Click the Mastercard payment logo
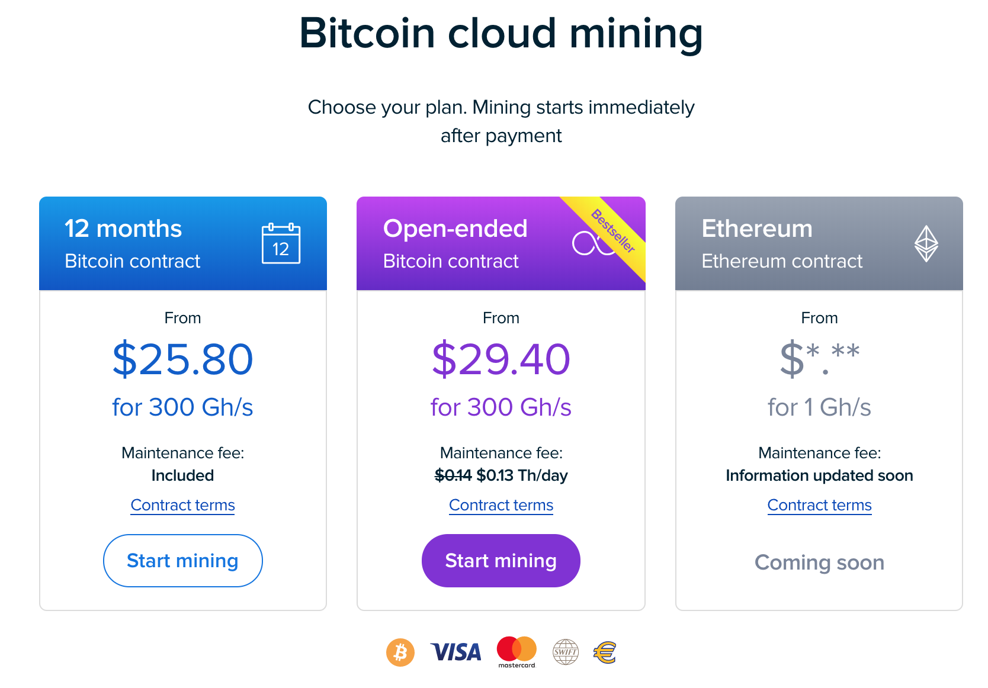 (517, 650)
